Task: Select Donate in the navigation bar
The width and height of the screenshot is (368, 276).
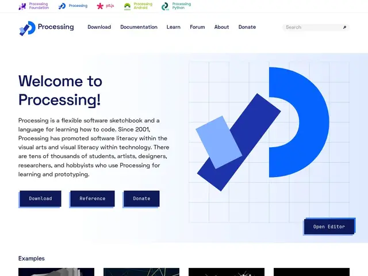Action: tap(247, 27)
